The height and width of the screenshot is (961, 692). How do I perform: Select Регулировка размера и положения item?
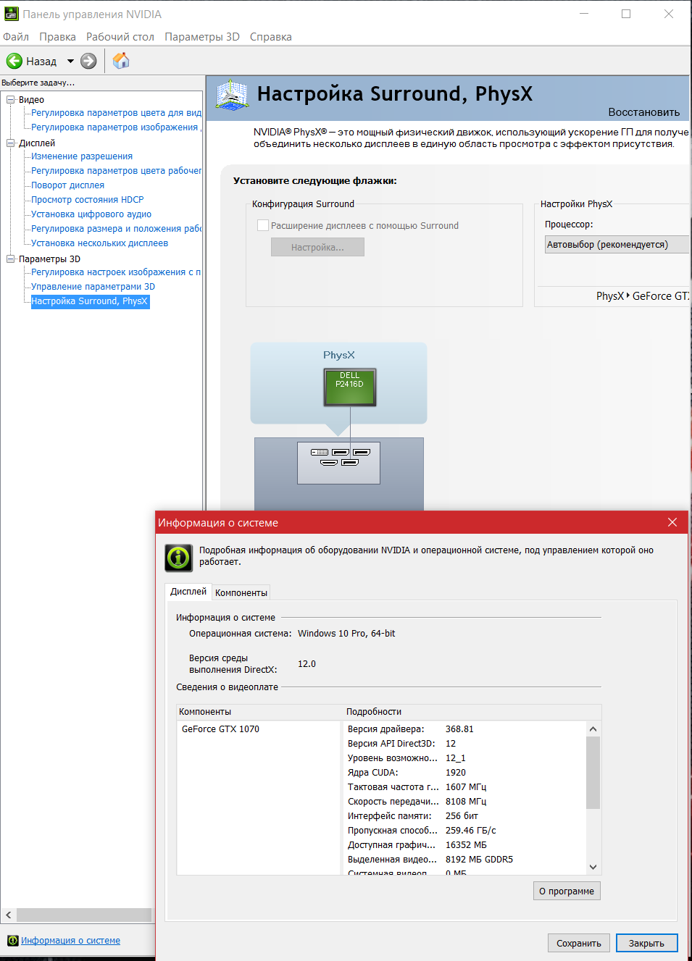pos(116,229)
